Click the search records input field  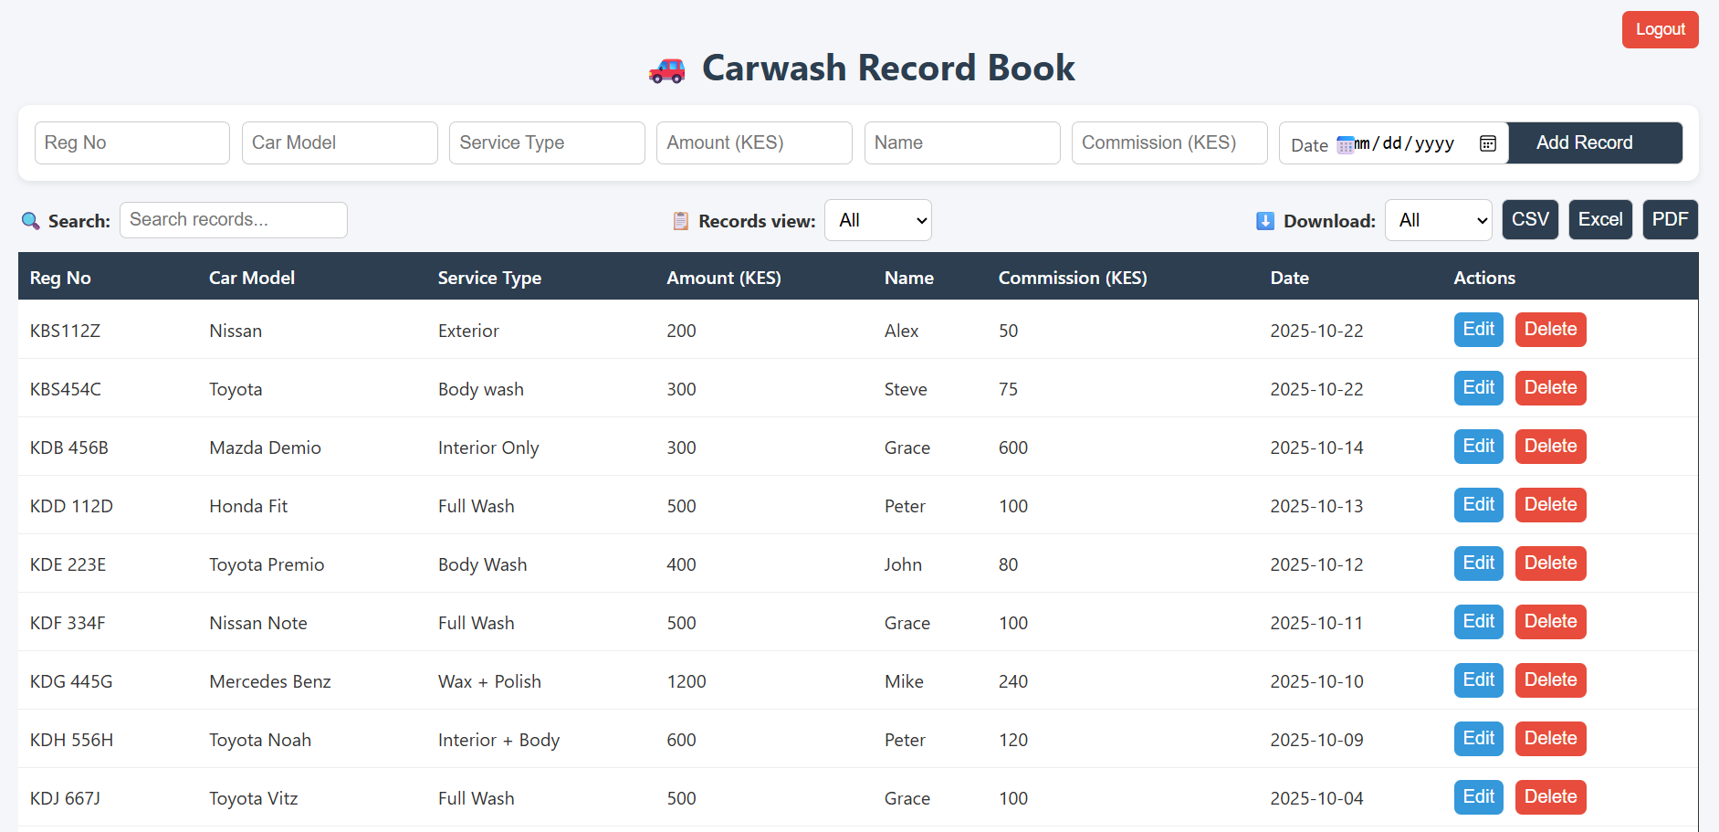point(233,219)
